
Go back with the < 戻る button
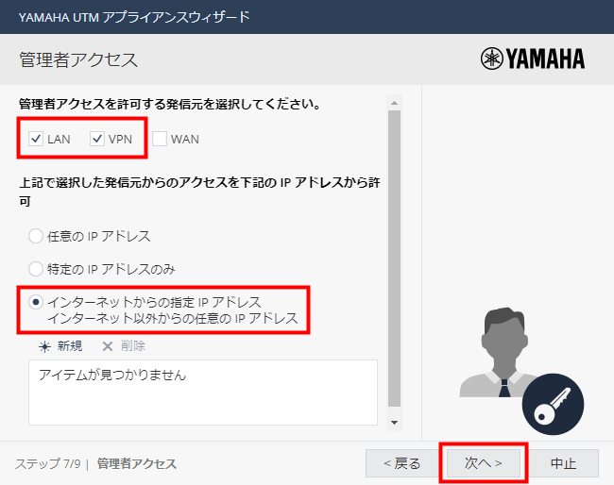pos(401,463)
